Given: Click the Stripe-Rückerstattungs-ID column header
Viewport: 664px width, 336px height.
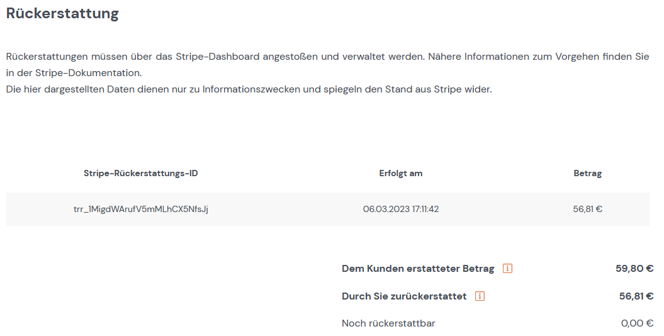Looking at the screenshot, I should (x=140, y=173).
